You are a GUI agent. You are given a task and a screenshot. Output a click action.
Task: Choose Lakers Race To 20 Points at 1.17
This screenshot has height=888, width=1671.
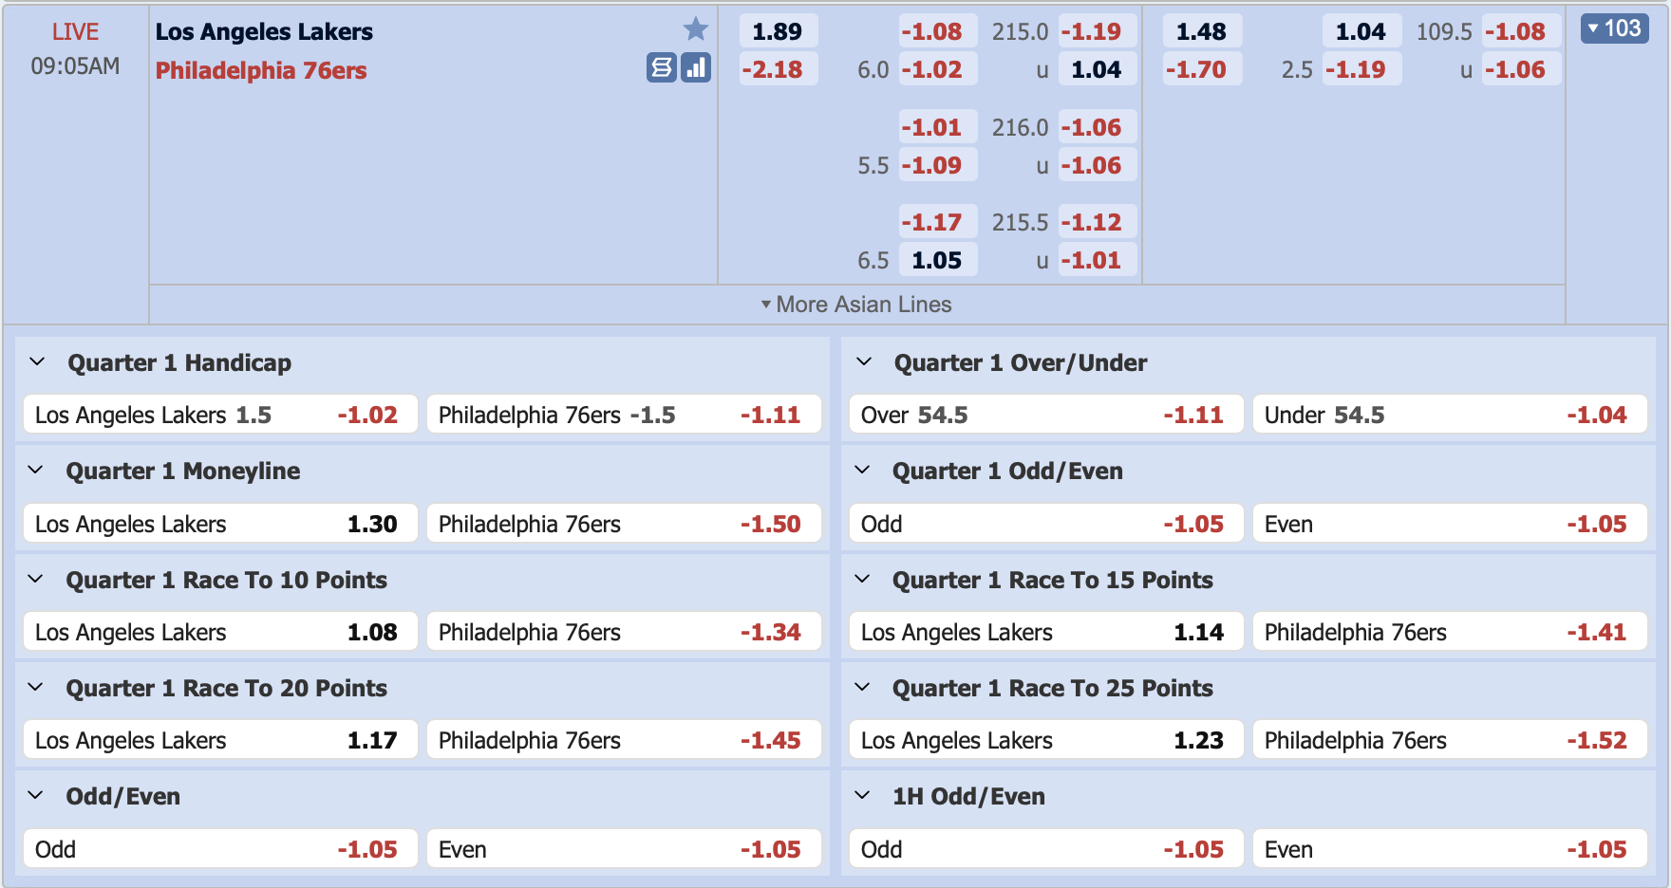pos(220,740)
